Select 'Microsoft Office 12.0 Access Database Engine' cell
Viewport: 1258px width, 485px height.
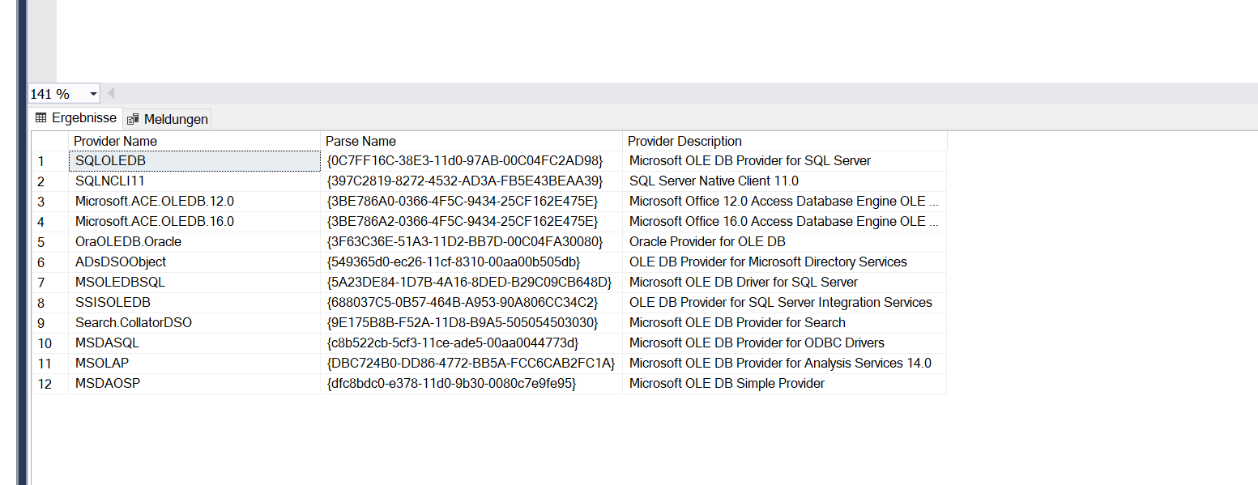point(784,202)
